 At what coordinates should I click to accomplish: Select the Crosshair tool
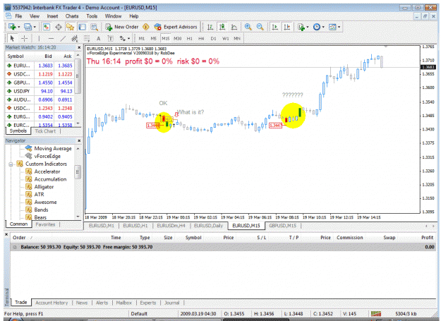coord(25,39)
